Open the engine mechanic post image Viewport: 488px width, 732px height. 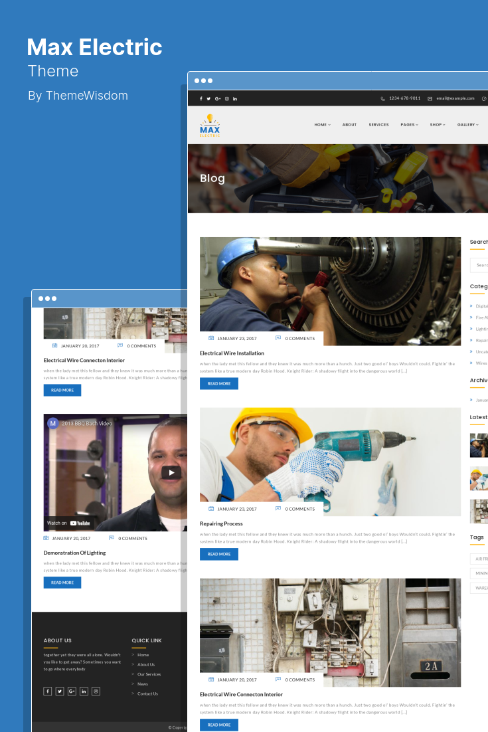(330, 292)
